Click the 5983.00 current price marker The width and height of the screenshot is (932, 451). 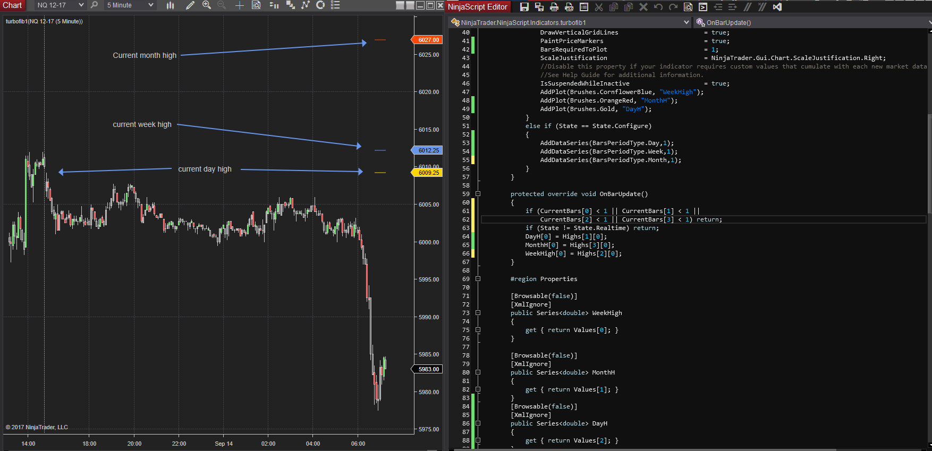pos(427,369)
